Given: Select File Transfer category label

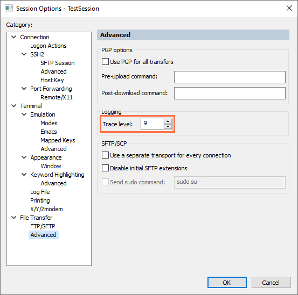Looking at the screenshot, I should 36,218.
